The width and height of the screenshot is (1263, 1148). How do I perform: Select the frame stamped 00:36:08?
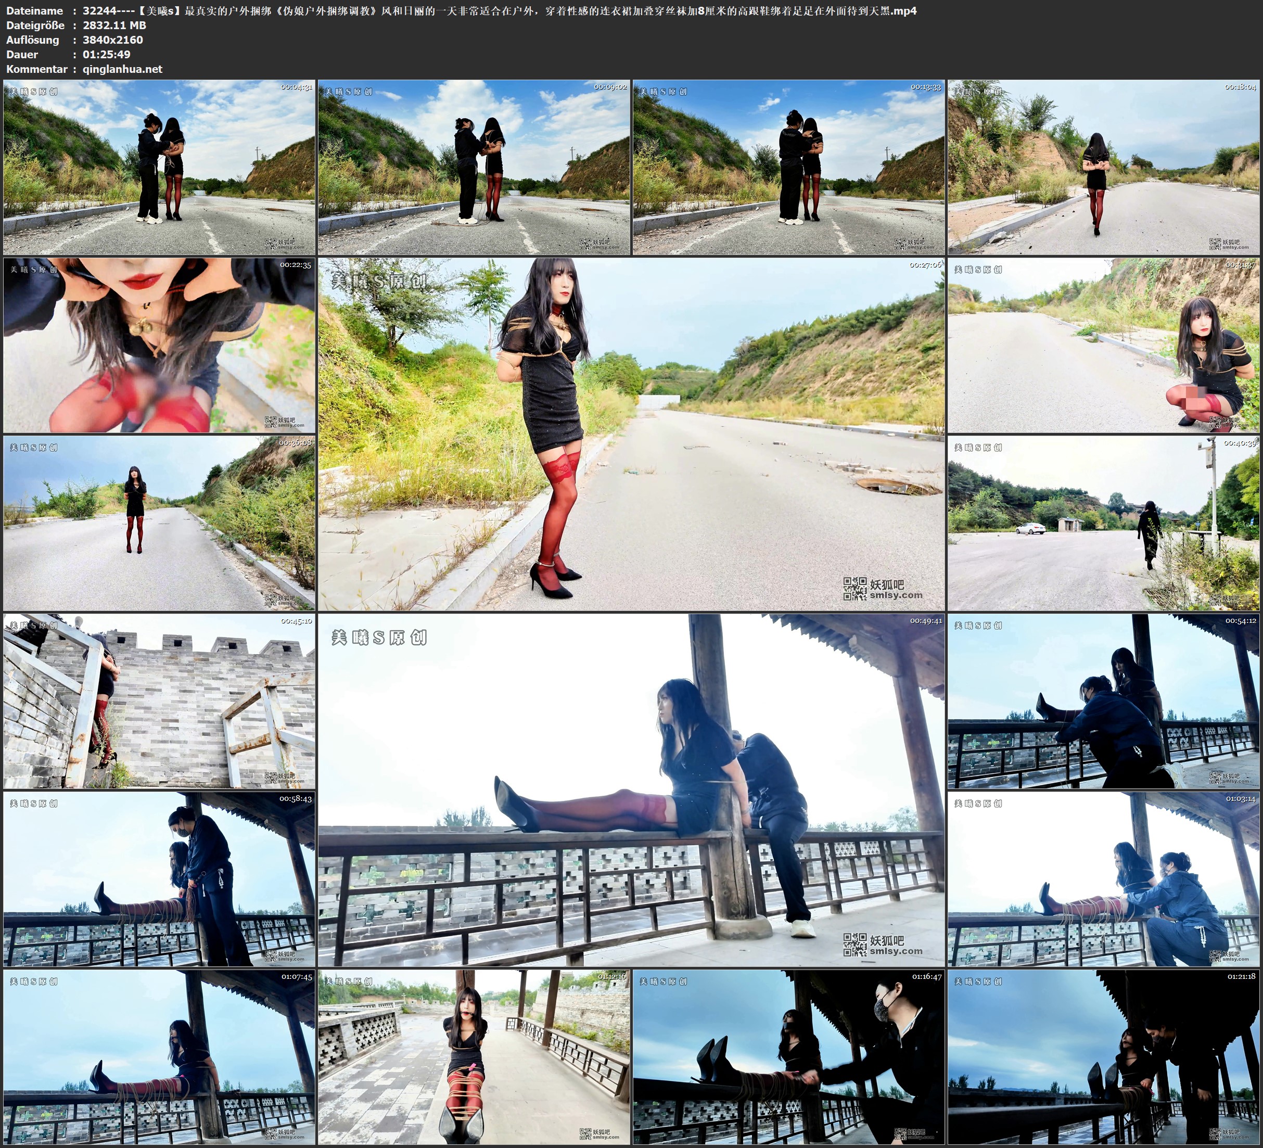click(159, 522)
